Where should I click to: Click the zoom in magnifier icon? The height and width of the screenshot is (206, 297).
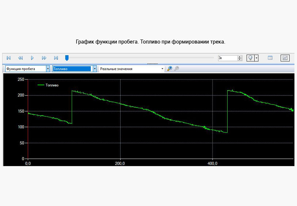click(x=170, y=69)
